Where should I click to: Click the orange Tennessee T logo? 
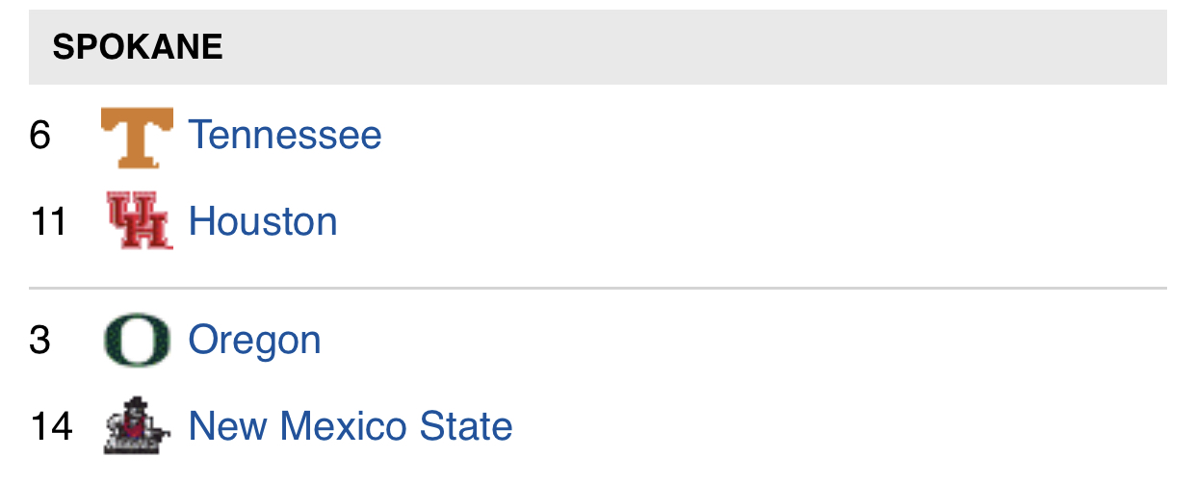pos(138,137)
